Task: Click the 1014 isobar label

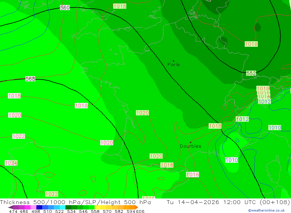Action: coord(264,96)
